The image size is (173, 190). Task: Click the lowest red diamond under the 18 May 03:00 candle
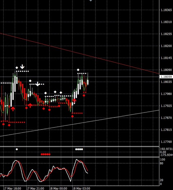pyautogui.click(x=72, y=116)
